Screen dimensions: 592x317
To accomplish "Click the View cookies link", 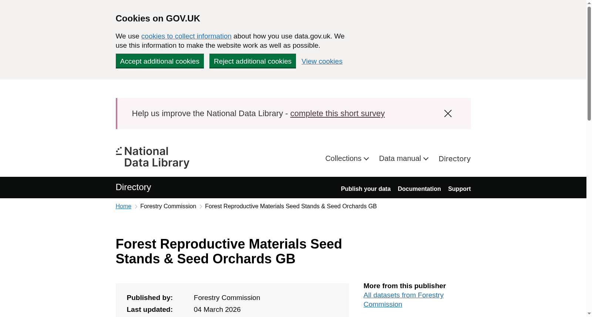I will tap(322, 61).
